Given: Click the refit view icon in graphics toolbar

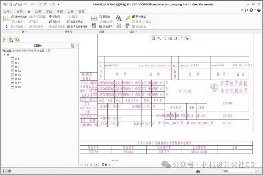Looking at the screenshot, I should (x=153, y=38).
